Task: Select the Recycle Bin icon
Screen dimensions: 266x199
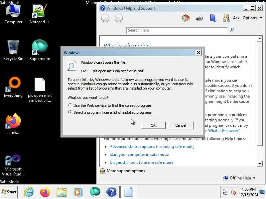Action: click(13, 50)
